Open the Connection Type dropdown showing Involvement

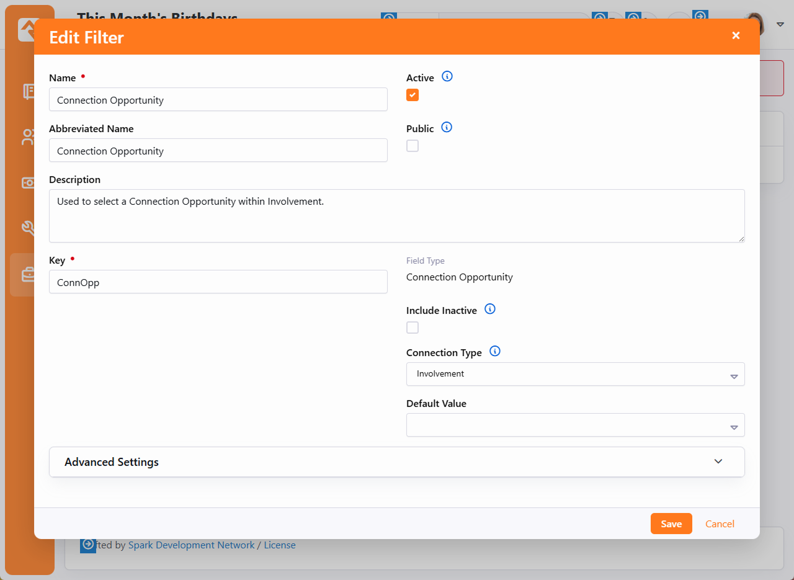pos(575,374)
